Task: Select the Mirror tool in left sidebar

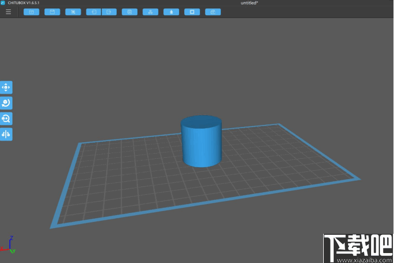Action: click(6, 134)
